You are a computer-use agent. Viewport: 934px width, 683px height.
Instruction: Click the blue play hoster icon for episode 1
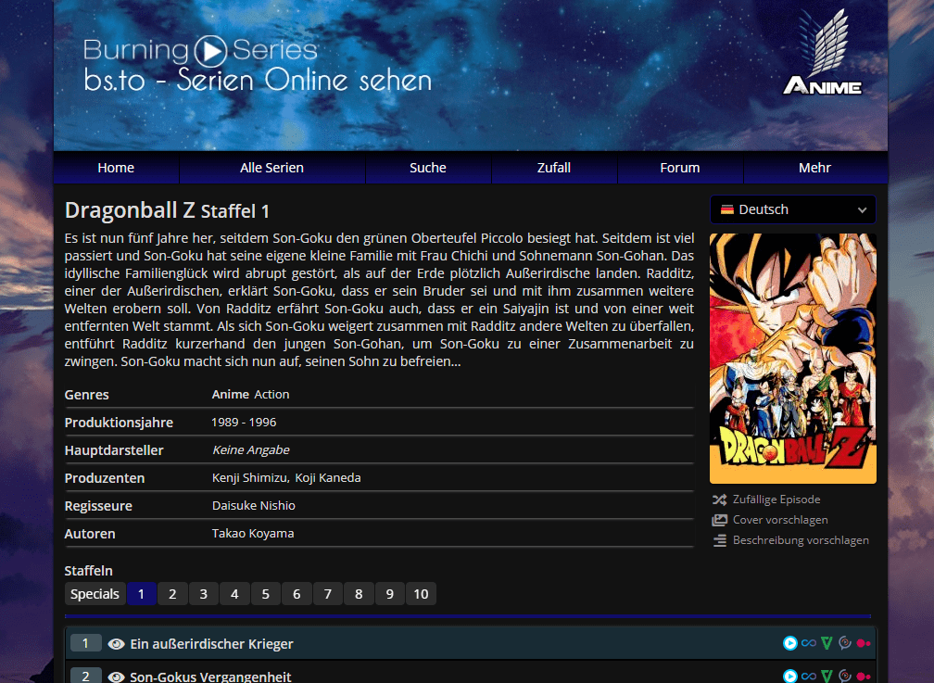pyautogui.click(x=789, y=643)
